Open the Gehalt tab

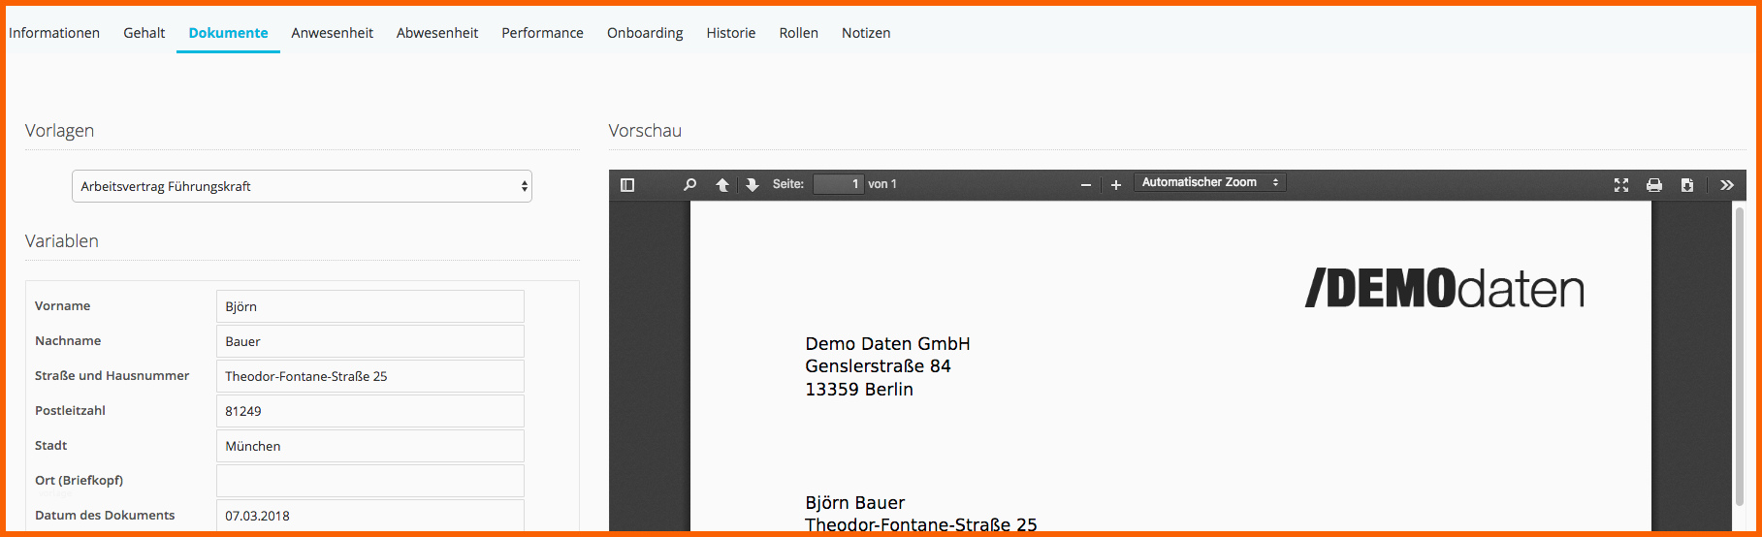[x=144, y=33]
